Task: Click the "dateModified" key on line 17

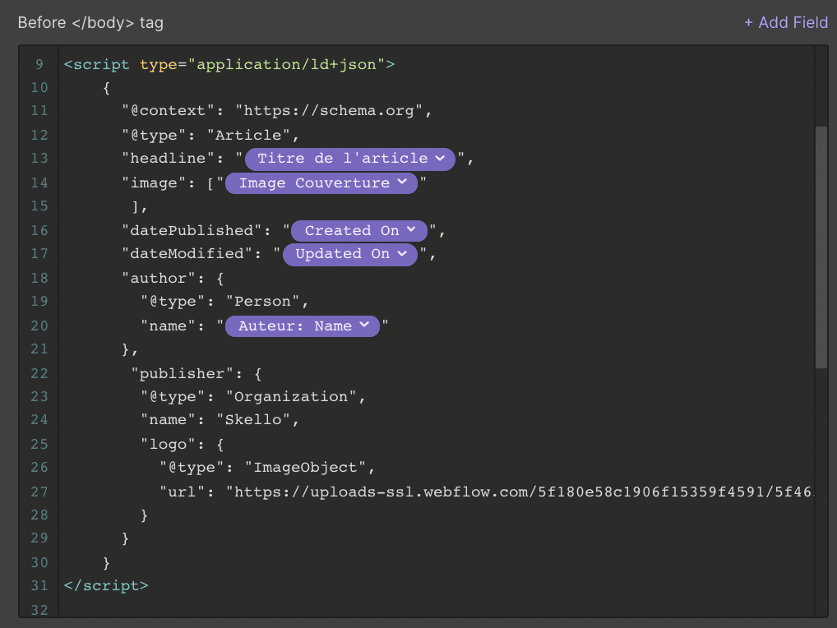Action: 187,254
